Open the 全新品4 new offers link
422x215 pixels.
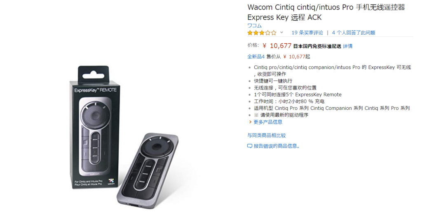(x=256, y=57)
